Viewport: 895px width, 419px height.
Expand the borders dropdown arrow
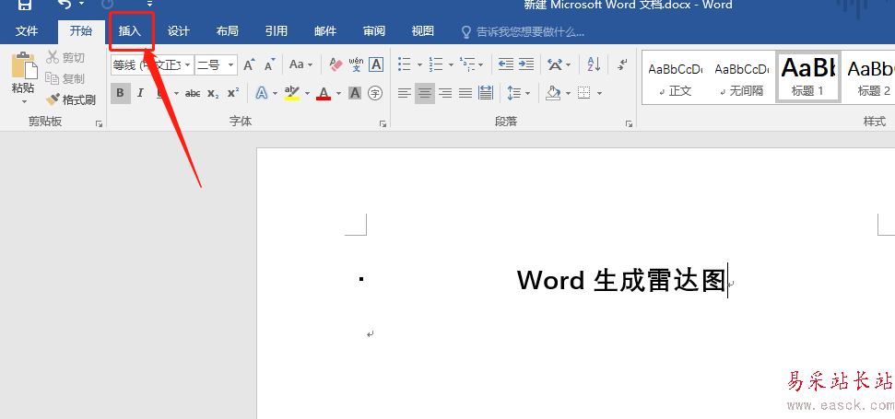599,93
